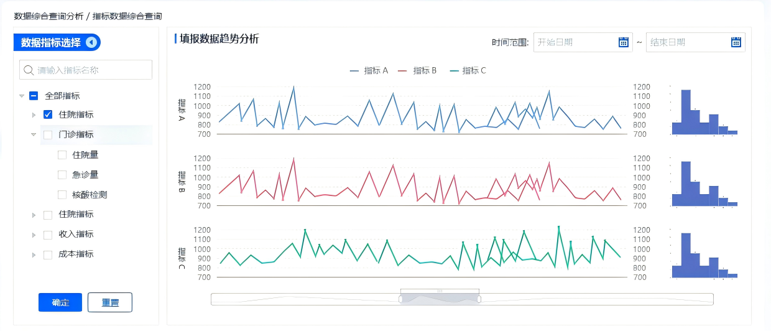The image size is (771, 331).
Task: Toggle 指标 B legend marker
Action: click(404, 71)
